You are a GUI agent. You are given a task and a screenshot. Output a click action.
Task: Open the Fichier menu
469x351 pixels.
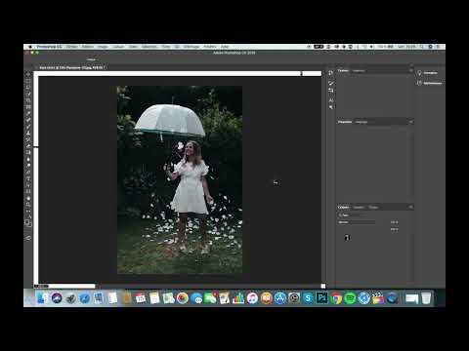(72, 47)
